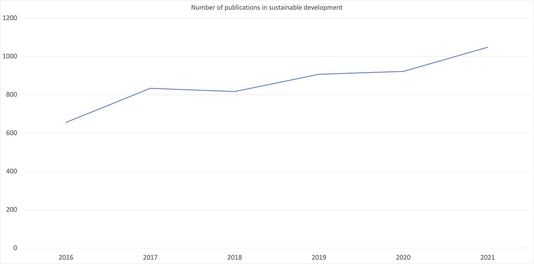
Task: Click the 200 y-axis label
Action: coord(11,210)
